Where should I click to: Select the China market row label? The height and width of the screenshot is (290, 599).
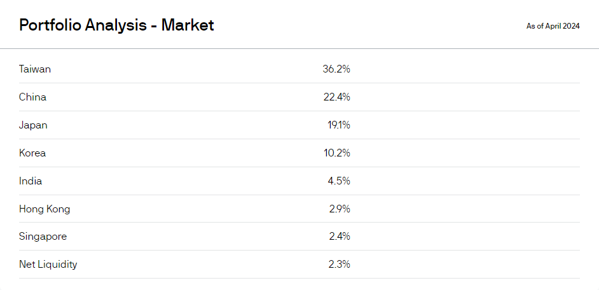click(x=32, y=97)
